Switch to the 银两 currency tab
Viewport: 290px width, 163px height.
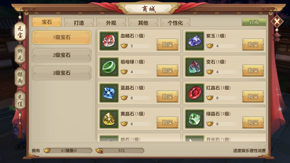(x=20, y=77)
